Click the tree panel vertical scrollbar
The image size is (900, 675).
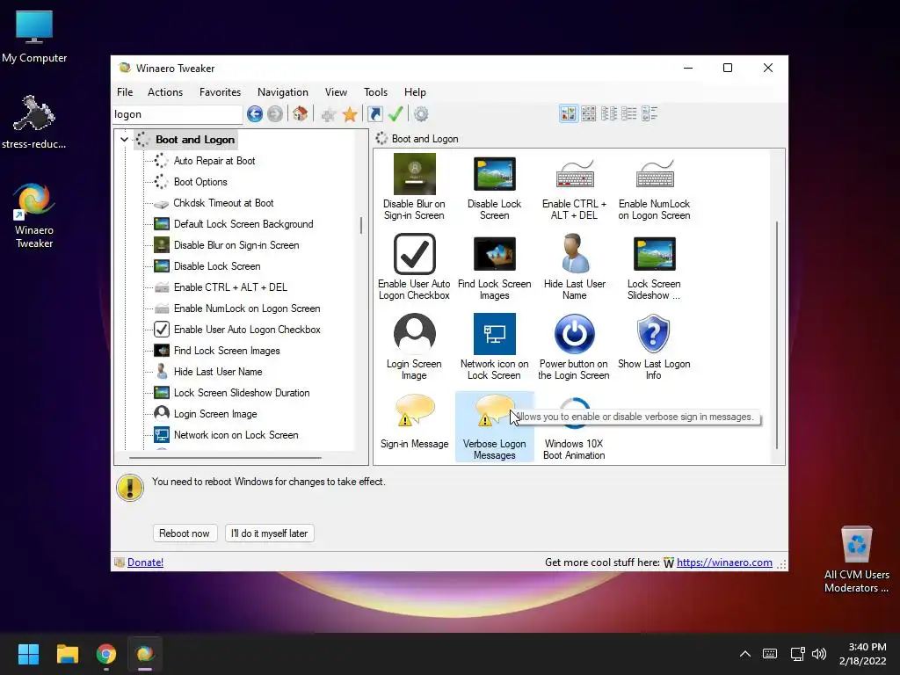[x=361, y=225]
